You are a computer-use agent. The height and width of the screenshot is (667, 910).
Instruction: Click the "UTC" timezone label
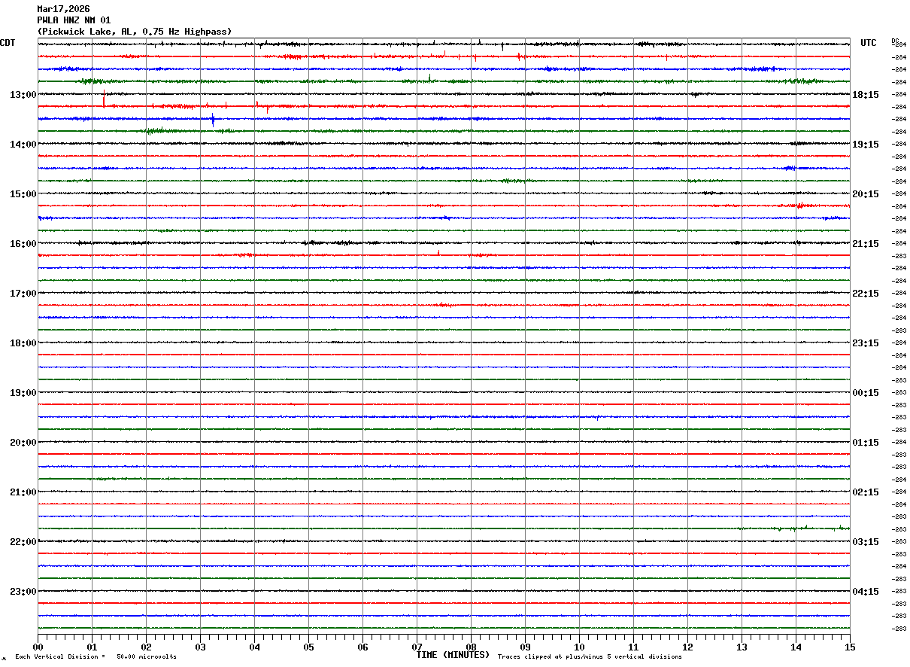pyautogui.click(x=869, y=43)
